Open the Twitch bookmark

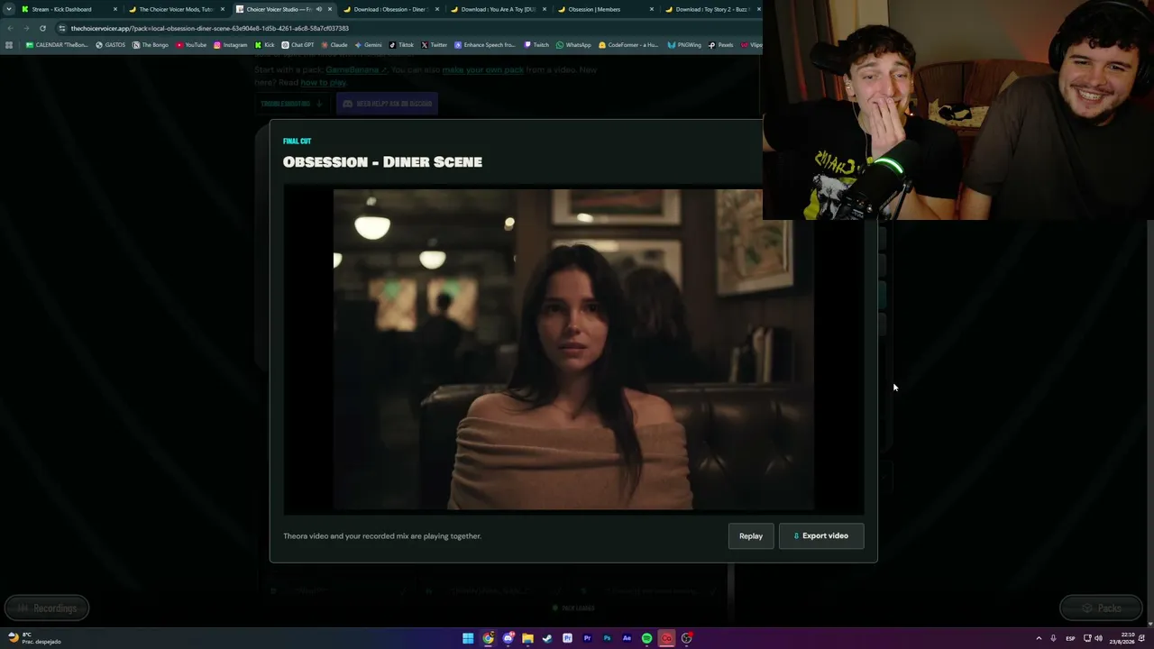pyautogui.click(x=536, y=45)
